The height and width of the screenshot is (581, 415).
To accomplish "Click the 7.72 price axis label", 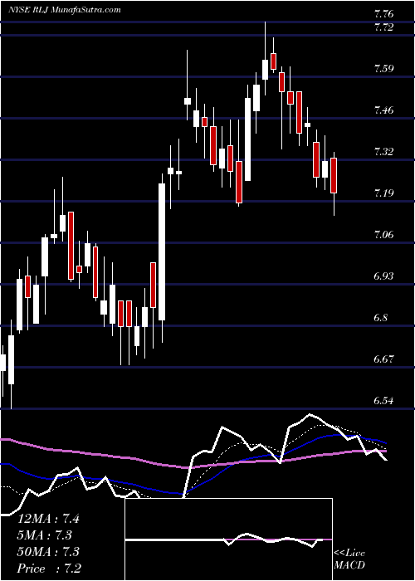I will coord(383,27).
